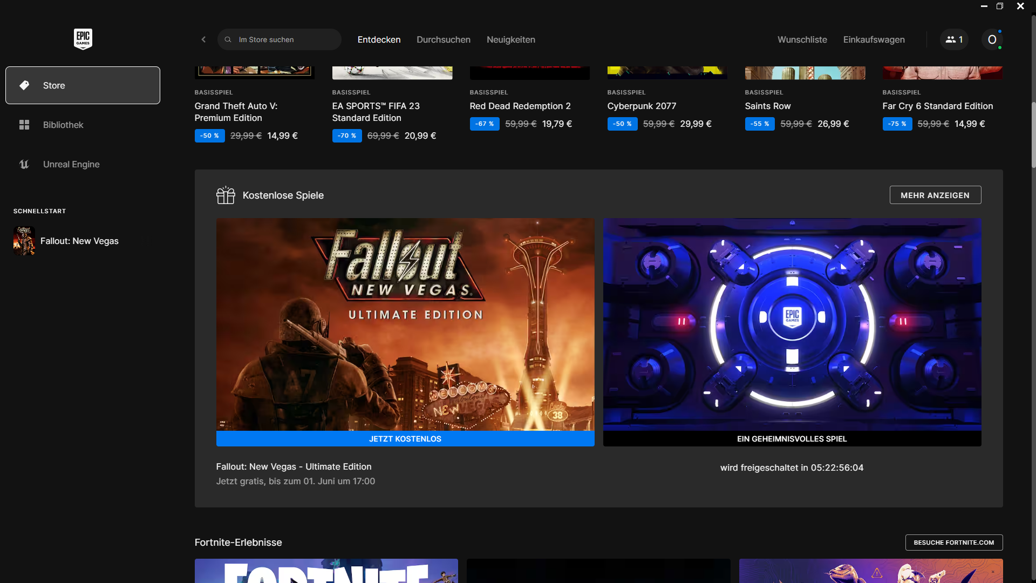Open the Wunschliste link
The height and width of the screenshot is (583, 1036).
coord(802,39)
